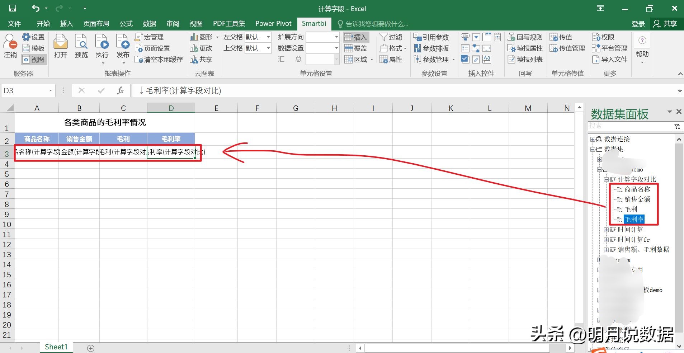This screenshot has width=684, height=353.
Task: Clear local cache with 清空本地缓存 icon
Action: click(x=158, y=60)
